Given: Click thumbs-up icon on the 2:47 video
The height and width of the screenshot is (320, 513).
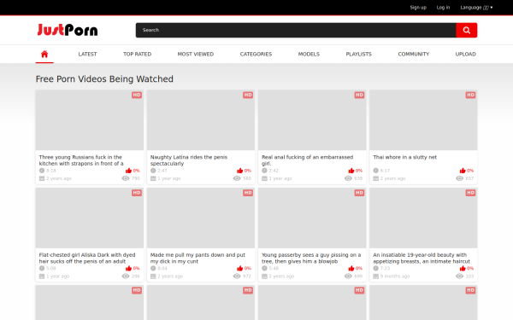Looking at the screenshot, I should 239,171.
